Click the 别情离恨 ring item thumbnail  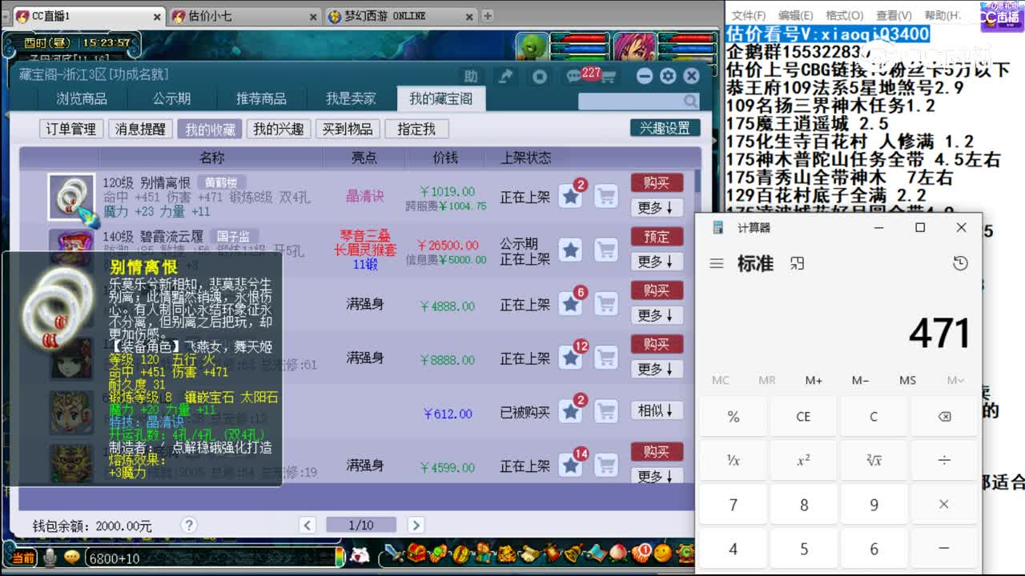pyautogui.click(x=71, y=197)
